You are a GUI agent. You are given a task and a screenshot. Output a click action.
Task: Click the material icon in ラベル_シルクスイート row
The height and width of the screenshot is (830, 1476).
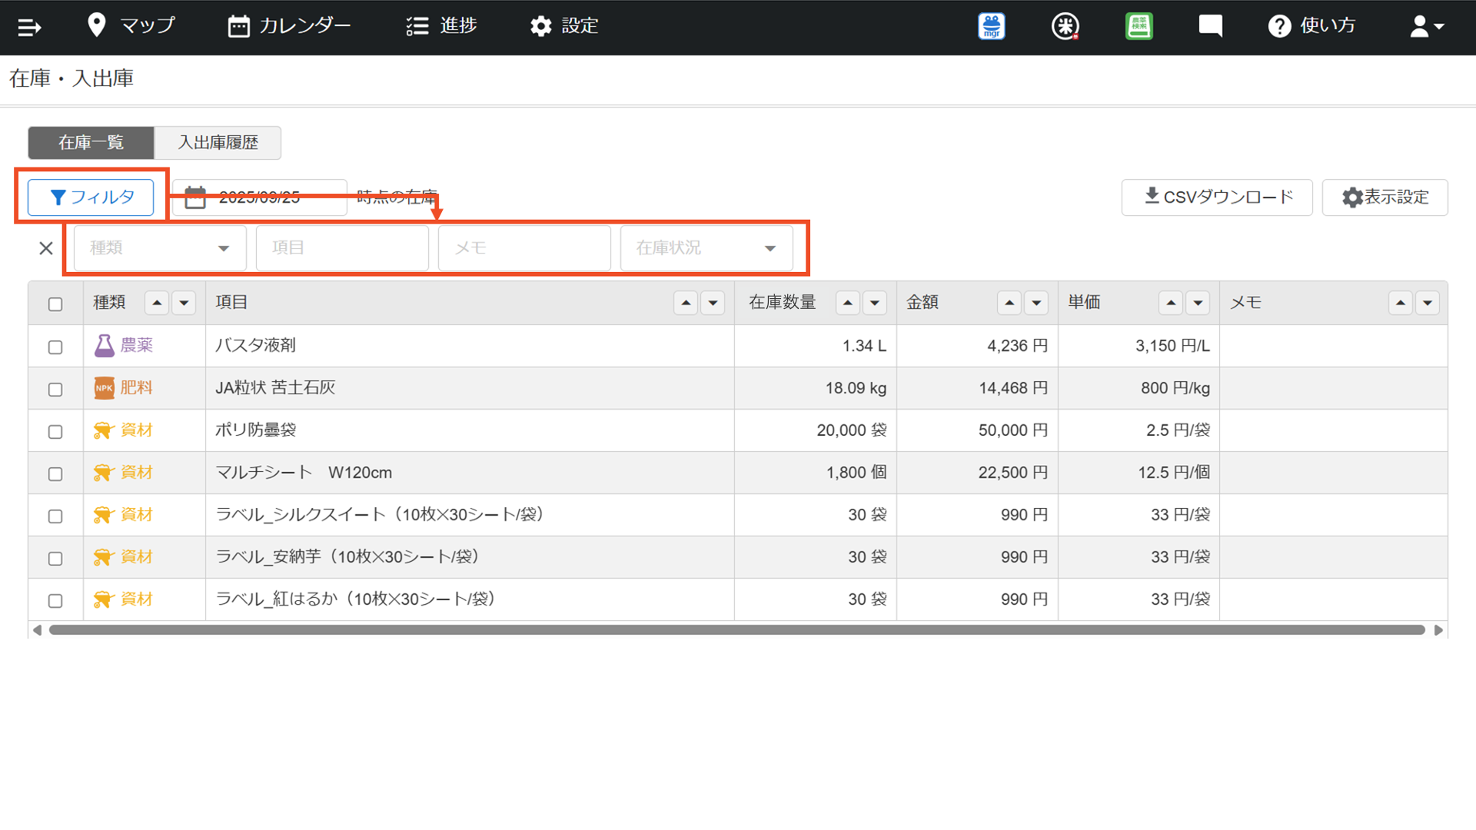tap(104, 515)
